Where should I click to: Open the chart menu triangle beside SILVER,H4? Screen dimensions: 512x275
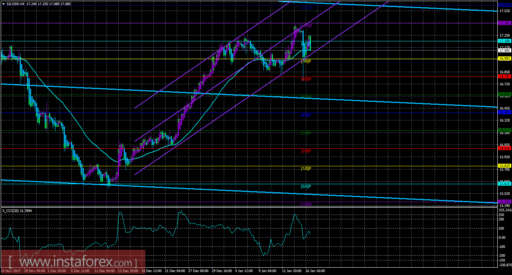[x=3, y=3]
